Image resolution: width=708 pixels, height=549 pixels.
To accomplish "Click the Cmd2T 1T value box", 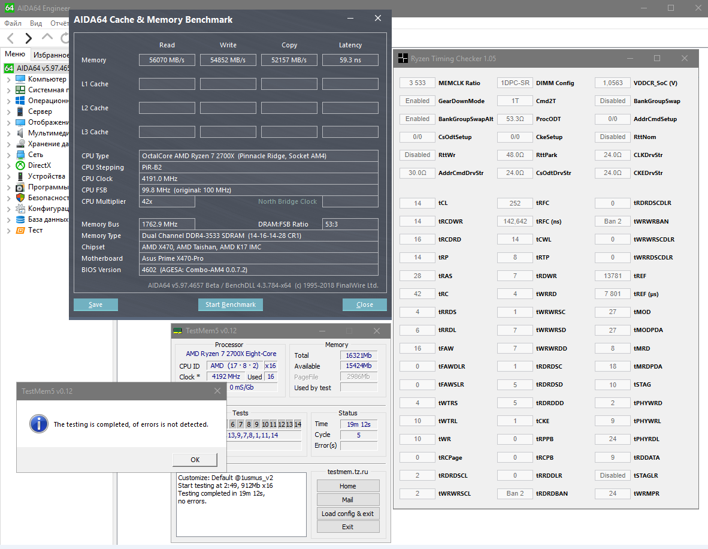I will click(x=515, y=101).
